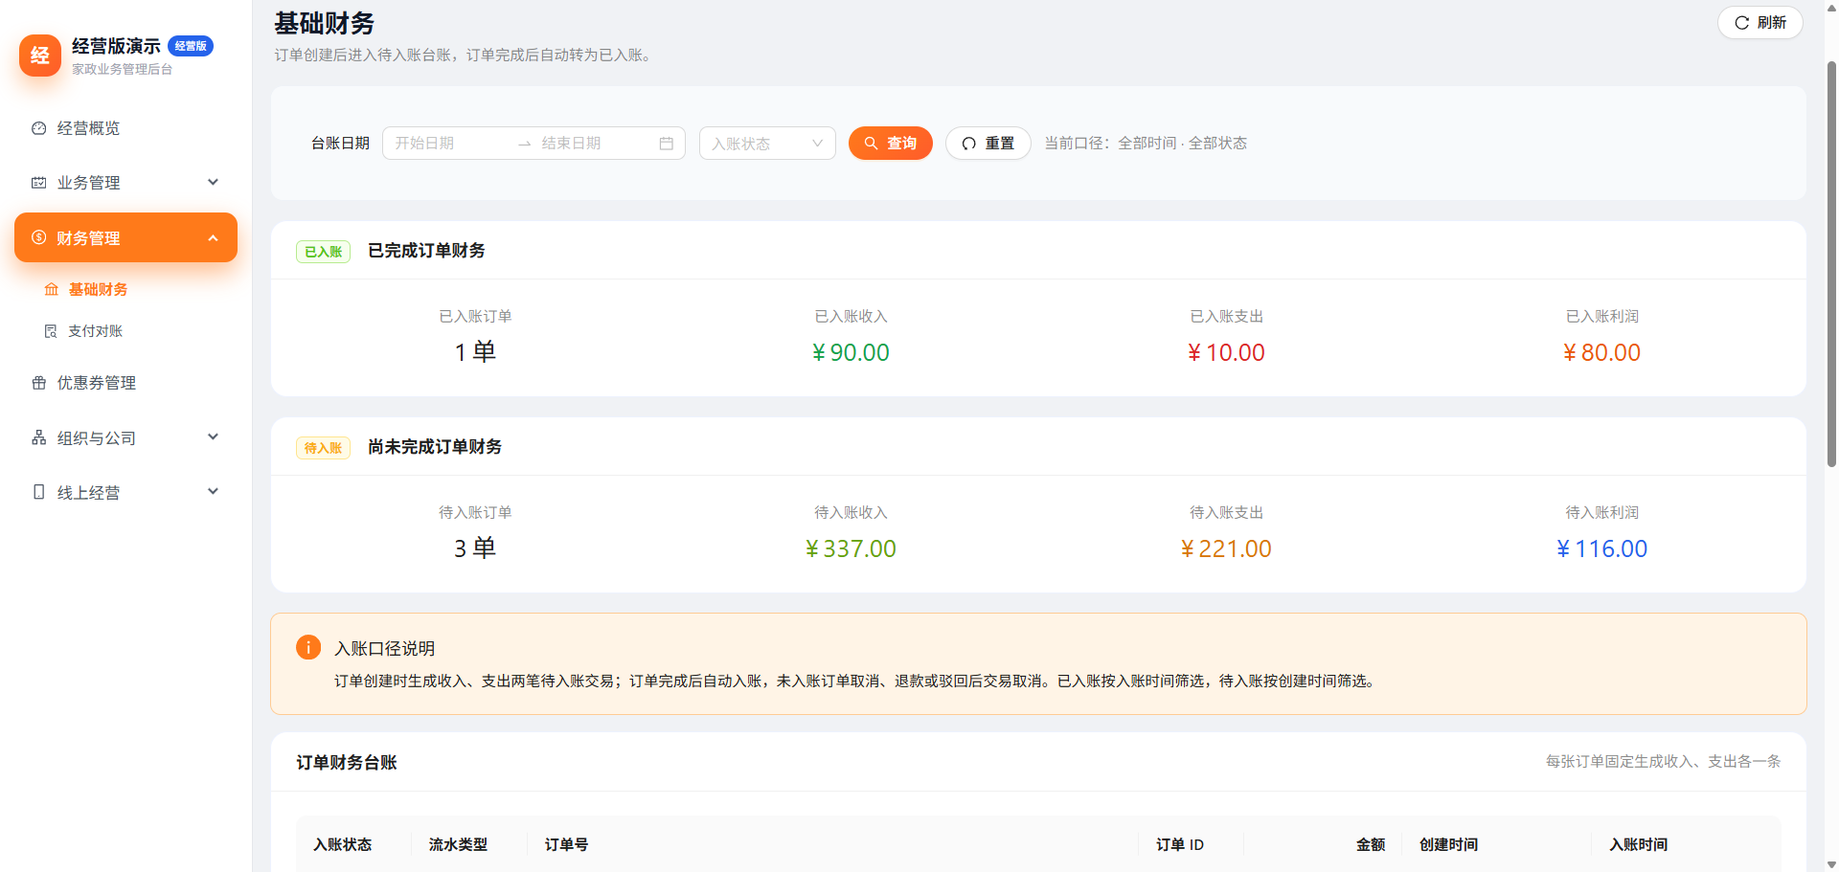Click the 经营概览 dashboard icon
The height and width of the screenshot is (872, 1839).
pos(39,128)
